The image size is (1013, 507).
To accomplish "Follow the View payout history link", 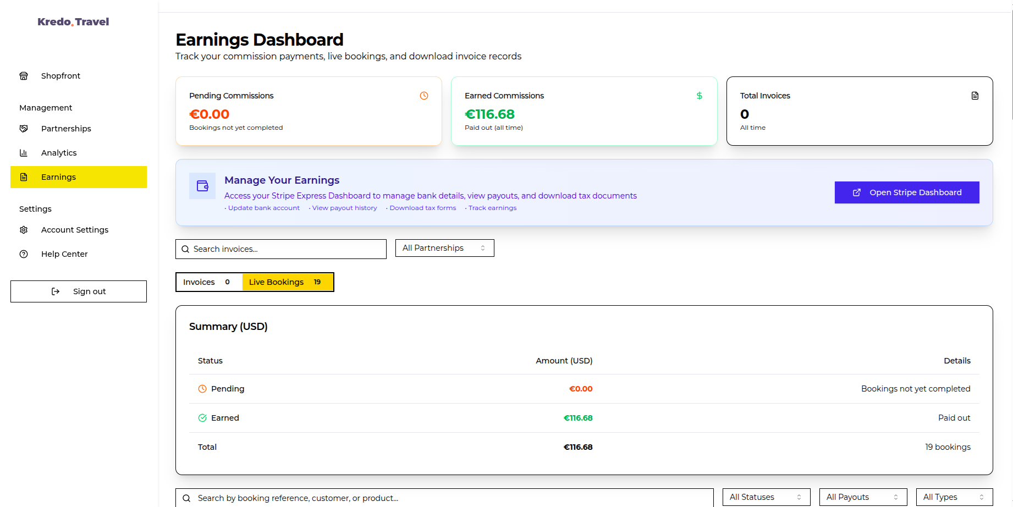I will [344, 208].
